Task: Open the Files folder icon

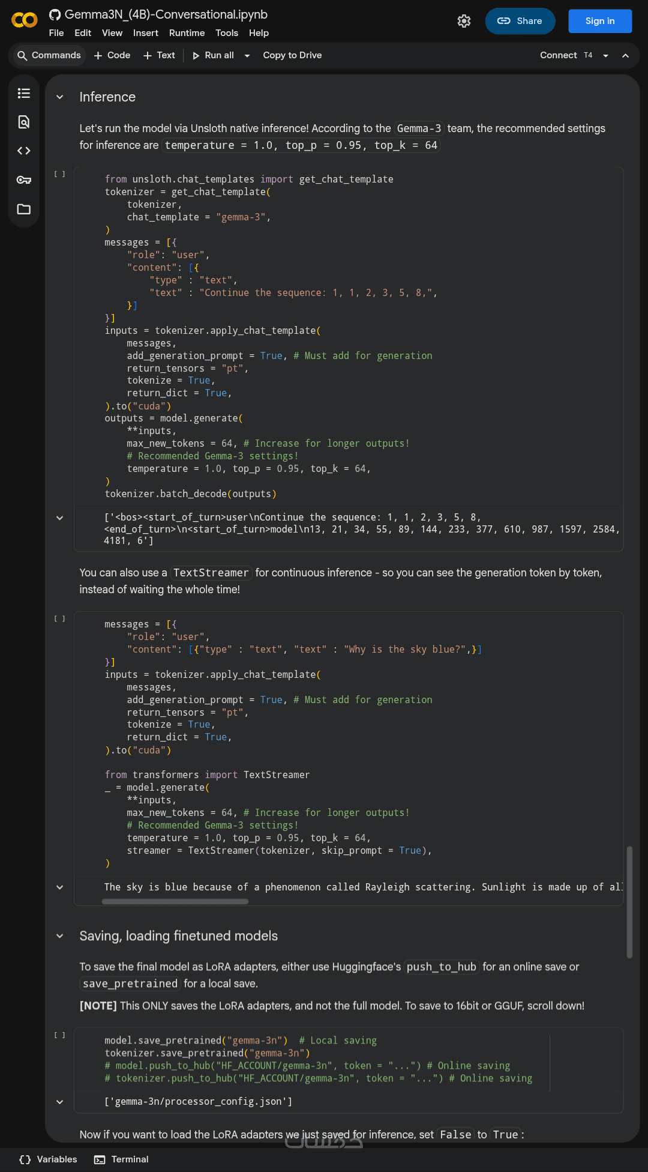Action: (24, 209)
